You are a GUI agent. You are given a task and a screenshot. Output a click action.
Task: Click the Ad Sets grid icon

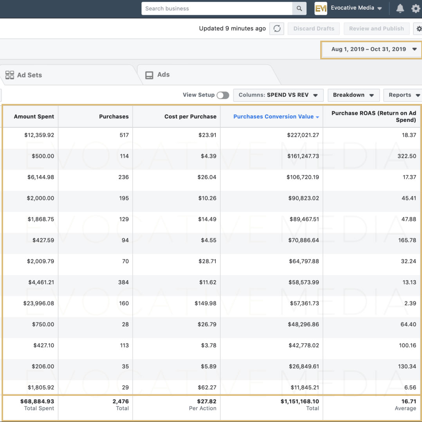(10, 75)
